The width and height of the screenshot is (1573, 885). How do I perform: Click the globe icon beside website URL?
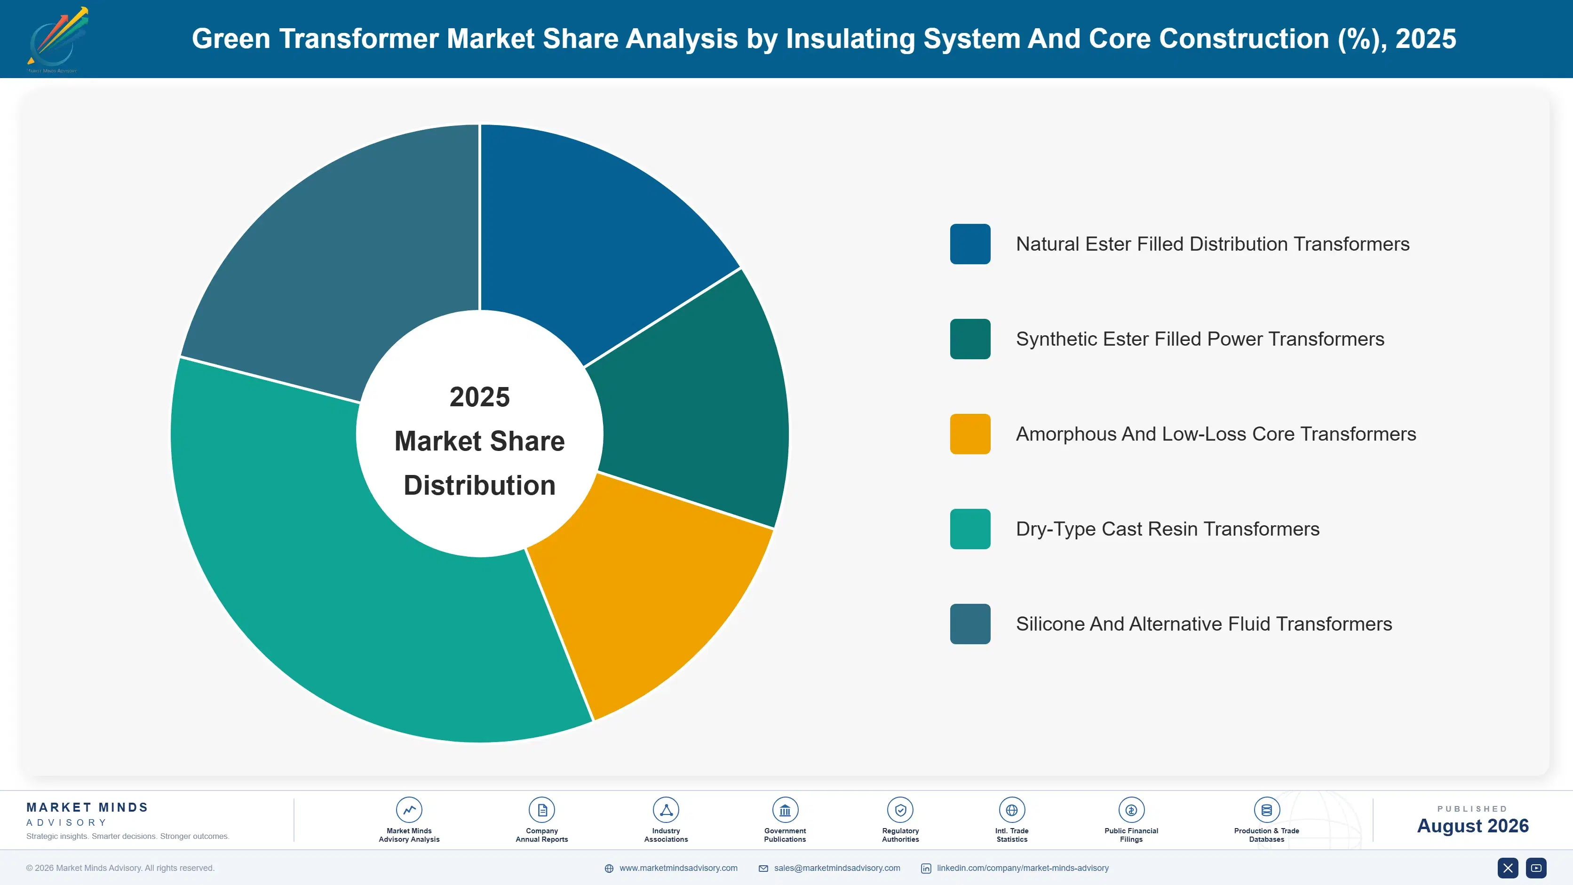609,869
